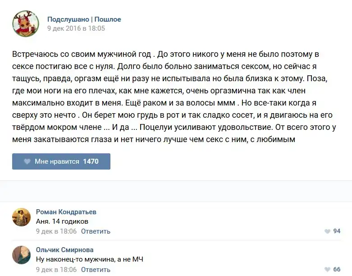Click the timestamp below Ольчик Смирнова's comment
The image size is (352, 276).
pyautogui.click(x=56, y=270)
